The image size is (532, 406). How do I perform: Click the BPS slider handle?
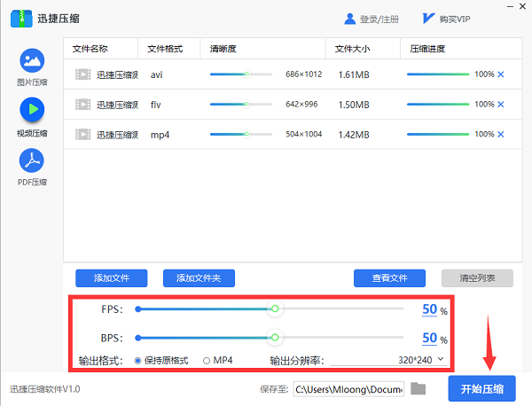(x=275, y=338)
